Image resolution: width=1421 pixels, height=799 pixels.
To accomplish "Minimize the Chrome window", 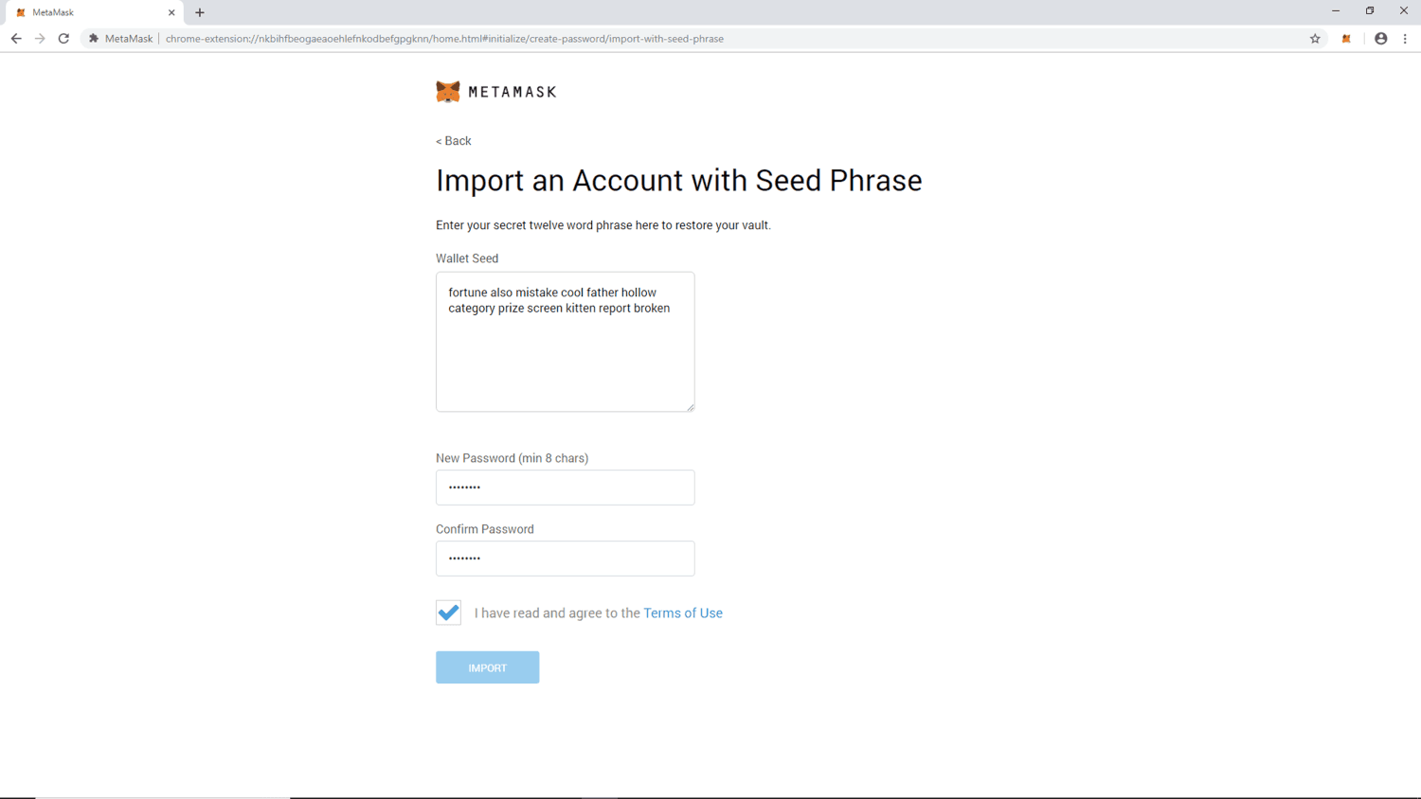I will coord(1336,11).
